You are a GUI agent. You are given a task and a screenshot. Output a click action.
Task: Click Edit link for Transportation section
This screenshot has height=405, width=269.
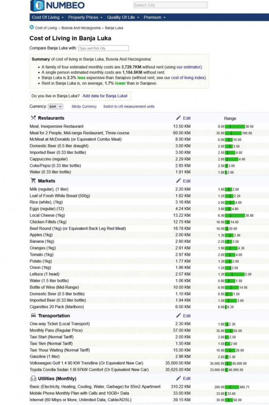coord(186,315)
